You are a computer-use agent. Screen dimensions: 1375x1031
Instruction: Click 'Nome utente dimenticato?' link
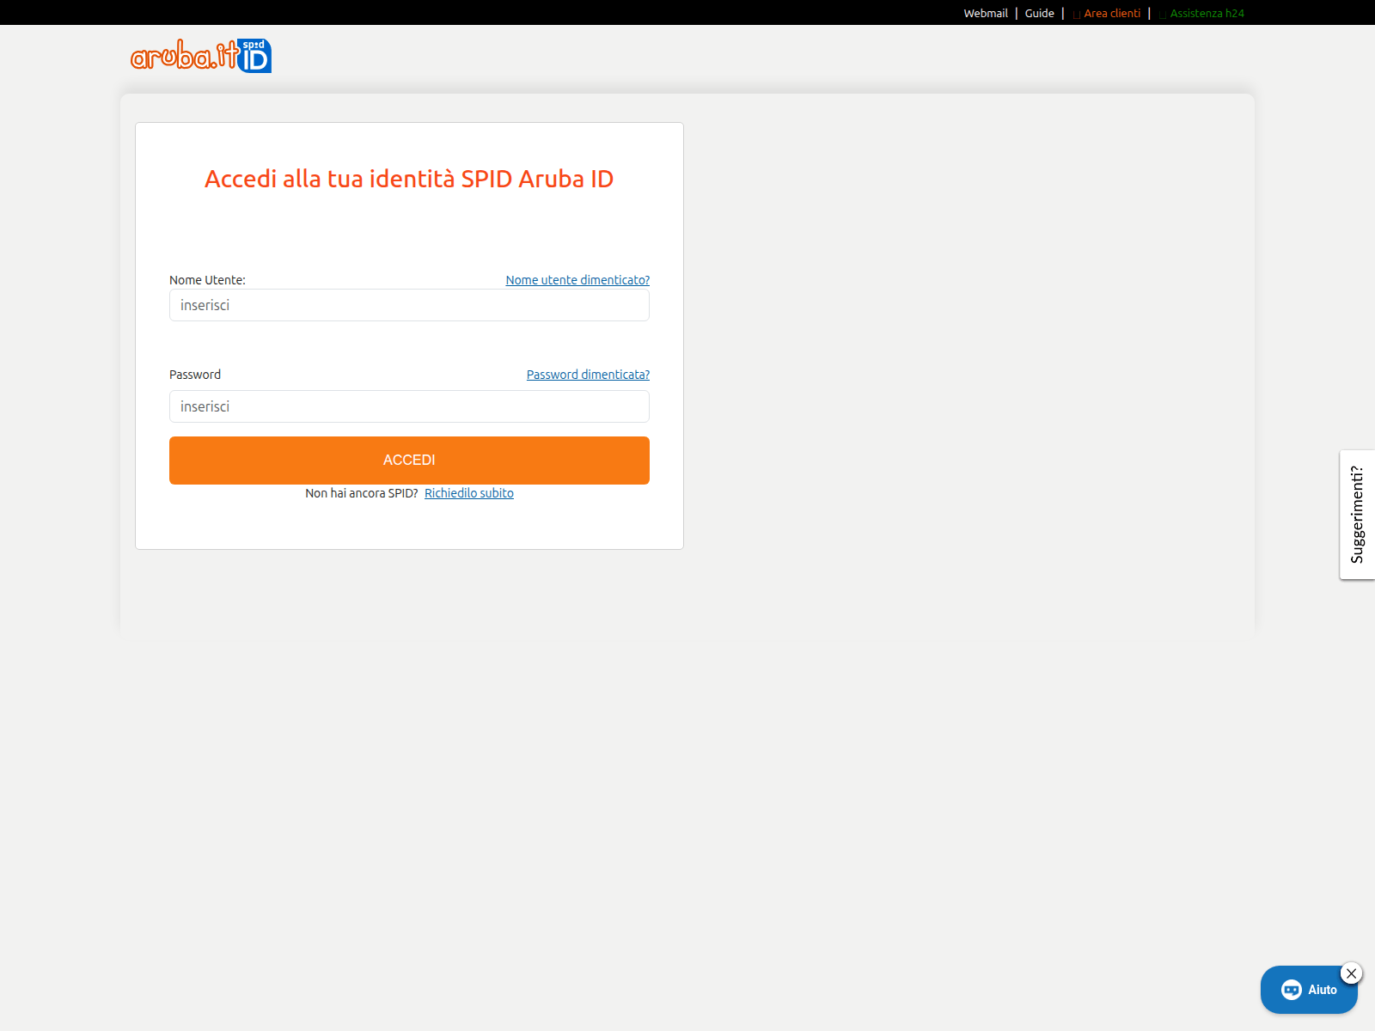tap(577, 280)
